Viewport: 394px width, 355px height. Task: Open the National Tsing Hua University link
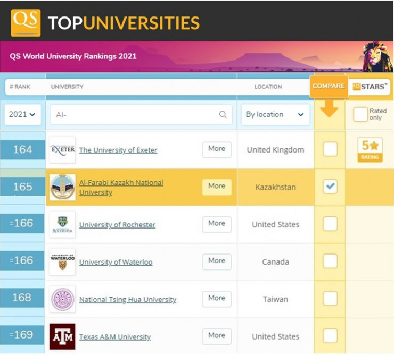click(127, 300)
